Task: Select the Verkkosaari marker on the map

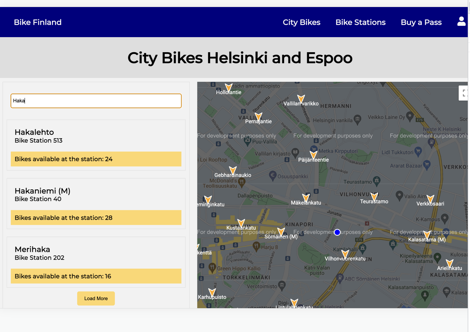Action: pyautogui.click(x=431, y=198)
